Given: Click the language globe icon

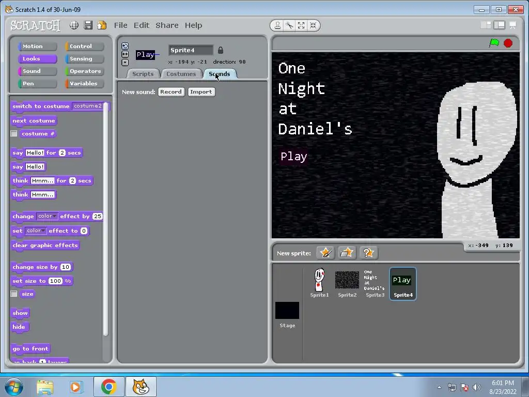Looking at the screenshot, I should 74,25.
